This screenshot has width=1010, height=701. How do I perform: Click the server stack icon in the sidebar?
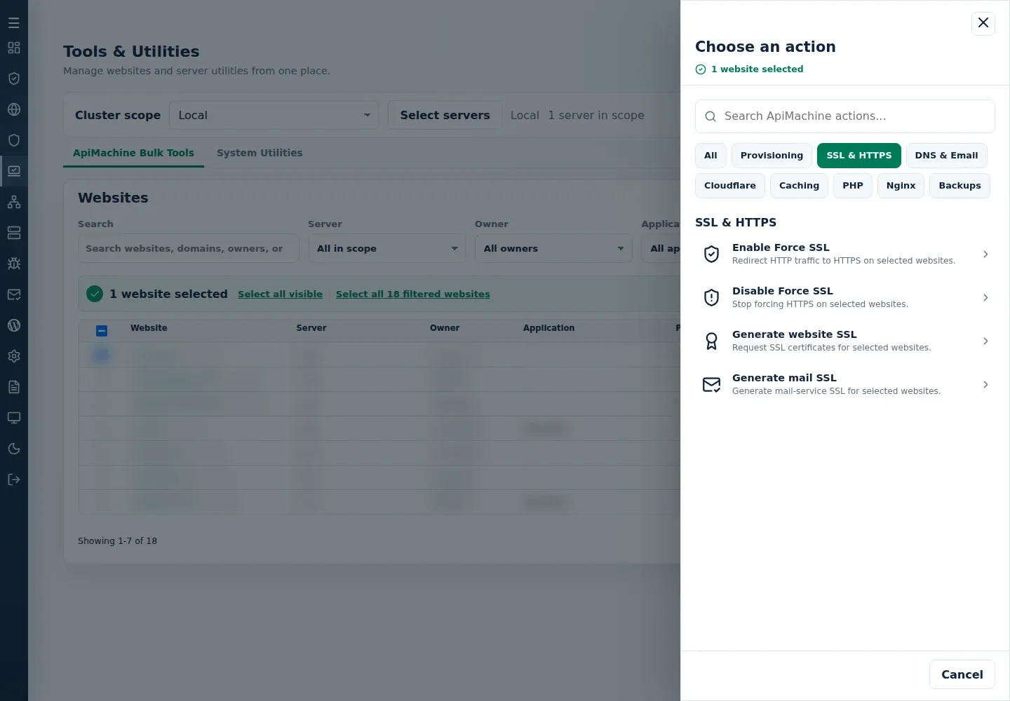[14, 233]
